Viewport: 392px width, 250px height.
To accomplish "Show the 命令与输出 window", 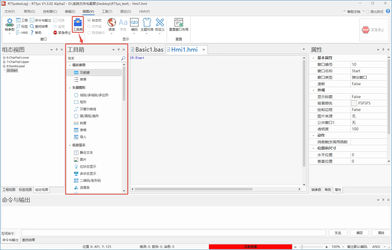I will point(40,20).
